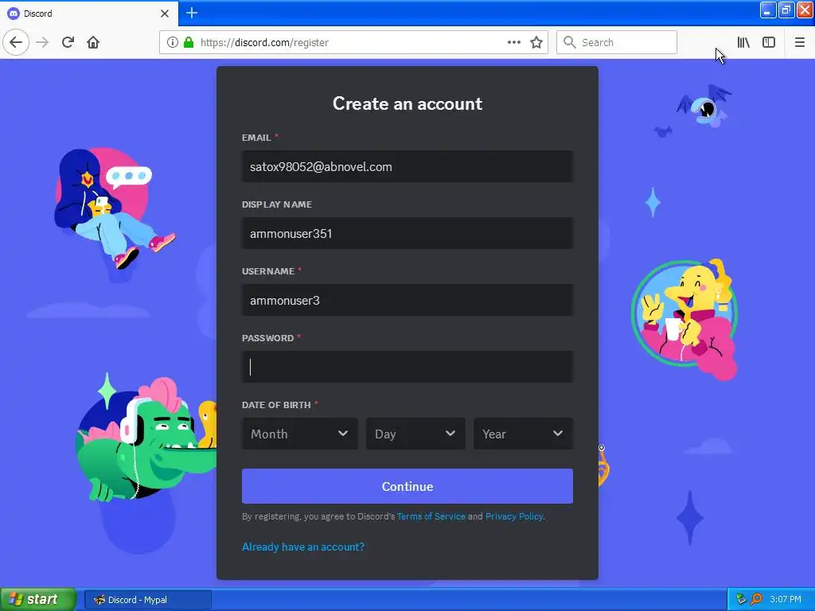The image size is (815, 611).
Task: Open the Privacy Policy link
Action: (x=514, y=516)
